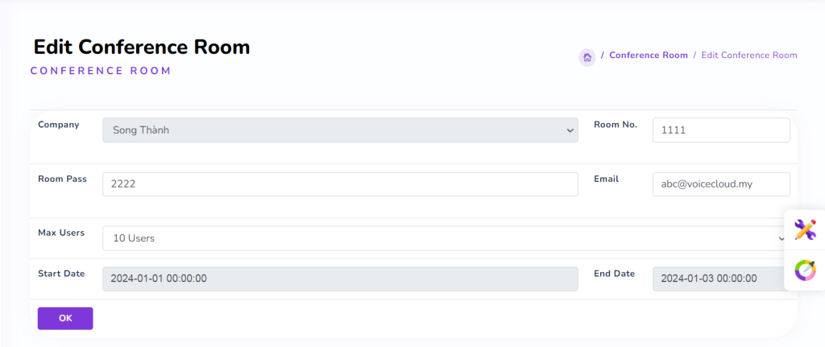Click Edit Conference Room breadcrumb item
This screenshot has height=347, width=825.
click(748, 56)
